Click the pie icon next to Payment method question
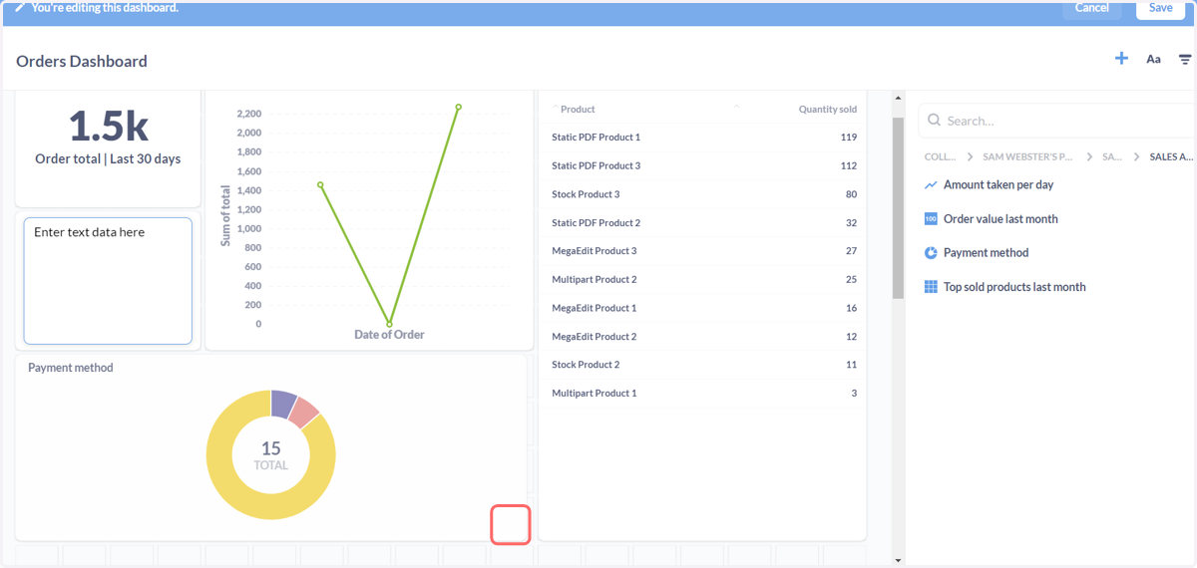 click(931, 253)
